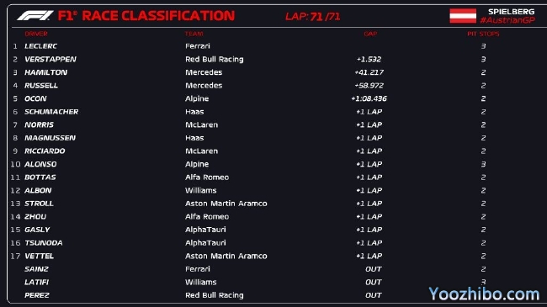Select ALONSO's pit stops count
Viewport: 547px width, 307px height.
pyautogui.click(x=483, y=164)
